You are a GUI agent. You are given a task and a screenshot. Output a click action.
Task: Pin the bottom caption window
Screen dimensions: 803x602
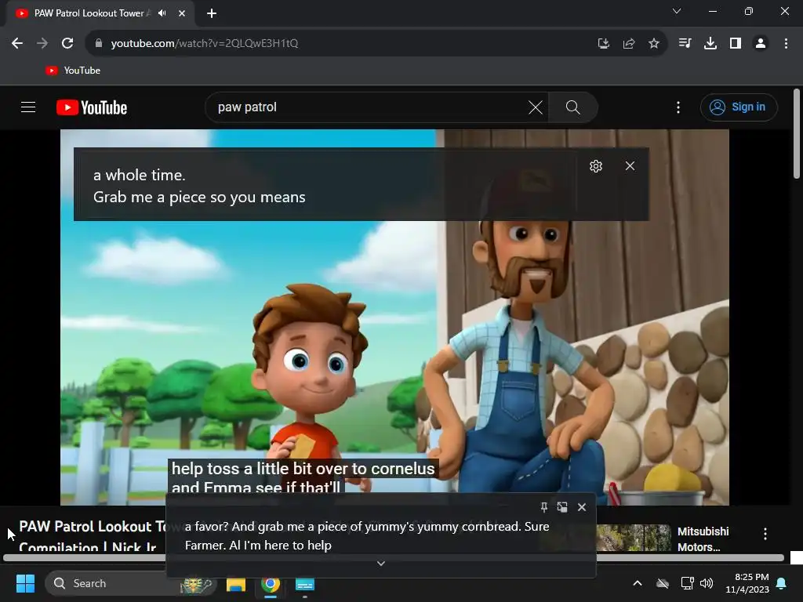pos(544,507)
